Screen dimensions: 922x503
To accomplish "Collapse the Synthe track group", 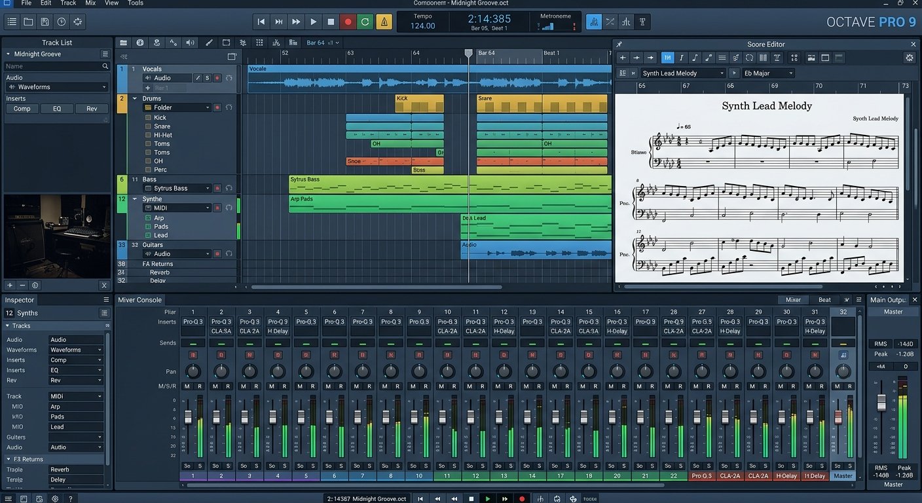I will 135,198.
